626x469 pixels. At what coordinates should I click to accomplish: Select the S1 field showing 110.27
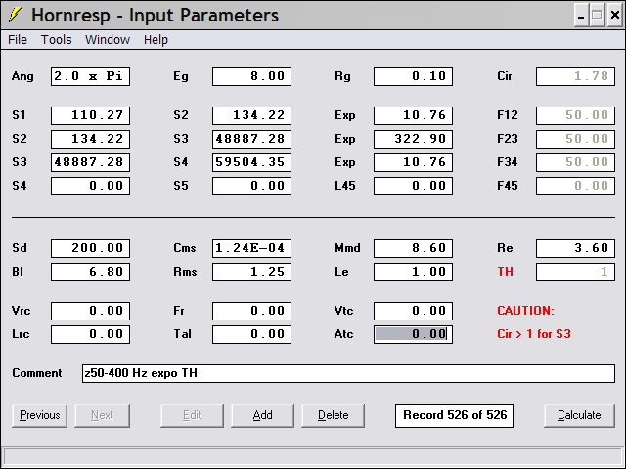coord(90,115)
